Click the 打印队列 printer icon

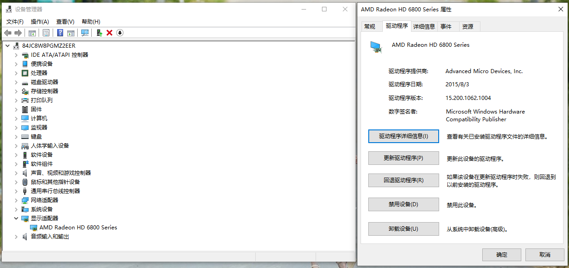click(25, 100)
